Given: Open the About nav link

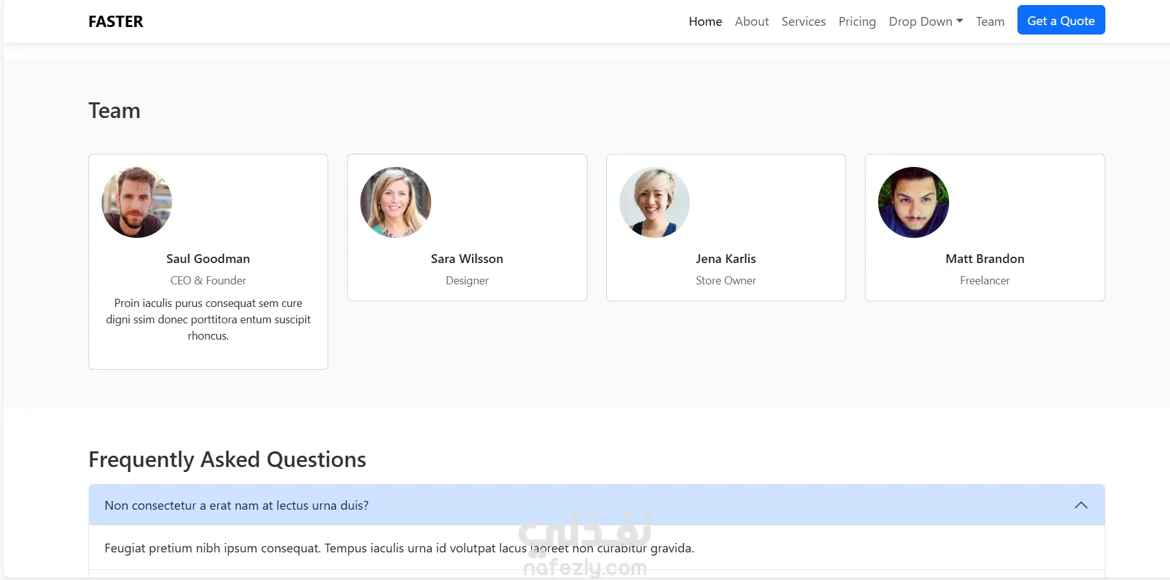Looking at the screenshot, I should coord(752,21).
